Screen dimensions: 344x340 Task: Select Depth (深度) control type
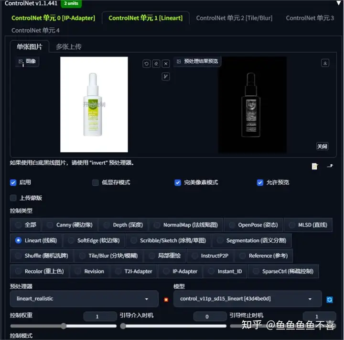(x=124, y=225)
